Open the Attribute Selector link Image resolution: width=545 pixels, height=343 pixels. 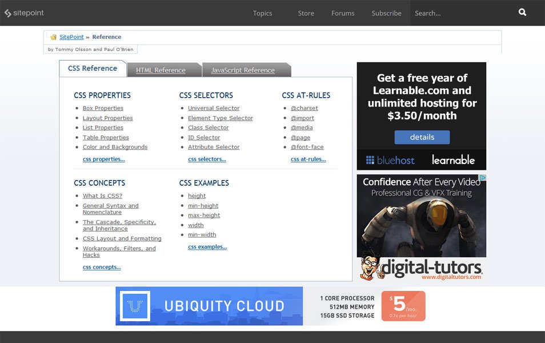(214, 147)
